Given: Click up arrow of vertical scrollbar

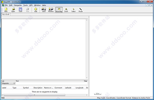Looking at the screenshot, I should coord(87,20).
